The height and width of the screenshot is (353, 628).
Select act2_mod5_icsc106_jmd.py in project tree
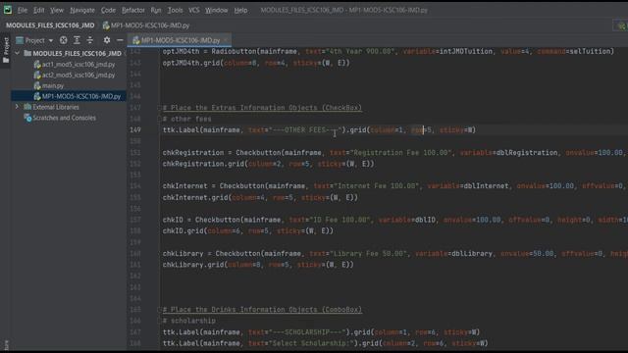(78, 75)
